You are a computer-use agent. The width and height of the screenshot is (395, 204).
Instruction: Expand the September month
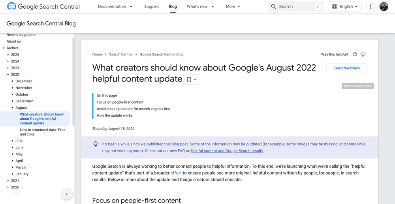(13, 101)
